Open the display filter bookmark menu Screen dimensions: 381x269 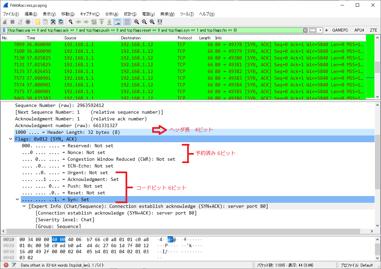4,30
